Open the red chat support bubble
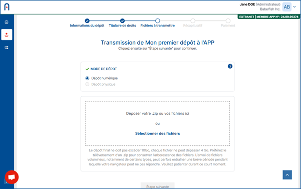Screen dimensions: 301x189 pos(12,177)
